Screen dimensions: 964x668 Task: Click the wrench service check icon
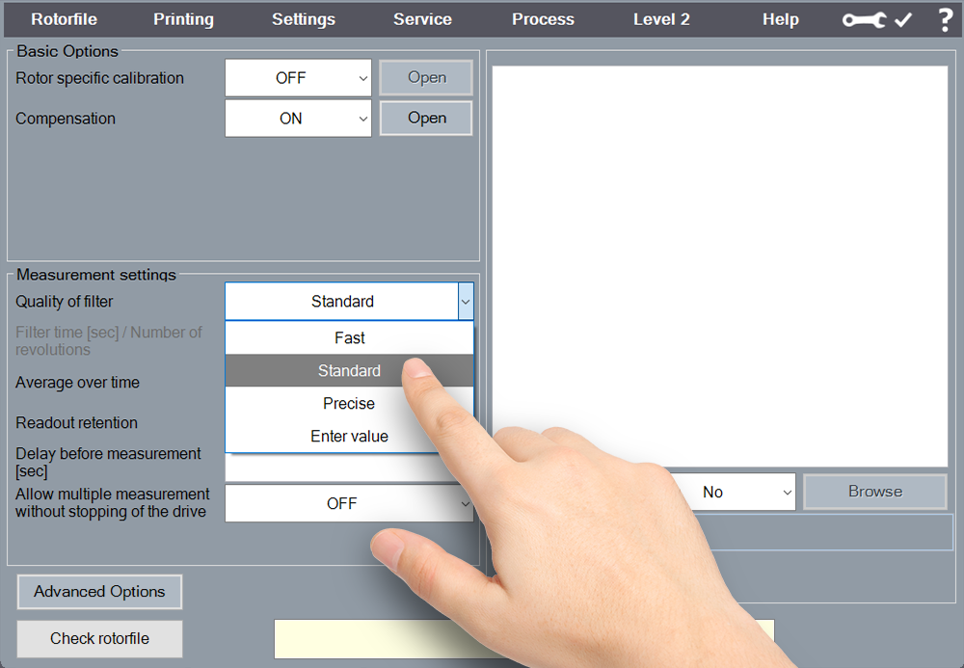pyautogui.click(x=876, y=20)
